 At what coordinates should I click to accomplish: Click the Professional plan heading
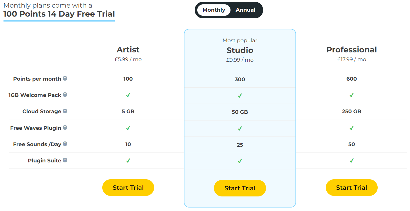coord(352,50)
